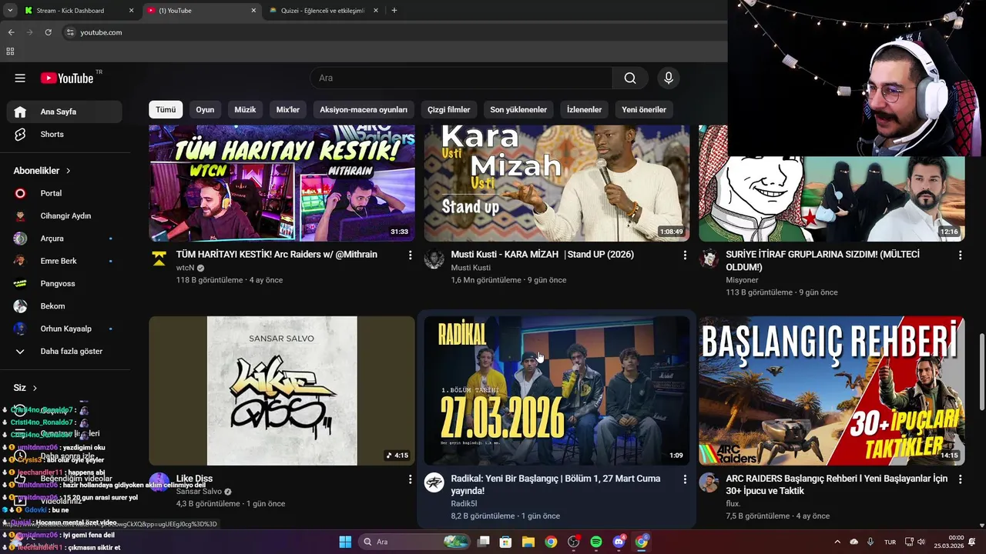Open Like Diss Sansar Salvo thumbnail
Screen dimensions: 986x554
pos(282,391)
